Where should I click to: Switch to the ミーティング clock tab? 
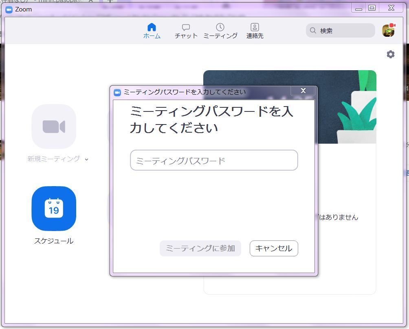click(220, 31)
